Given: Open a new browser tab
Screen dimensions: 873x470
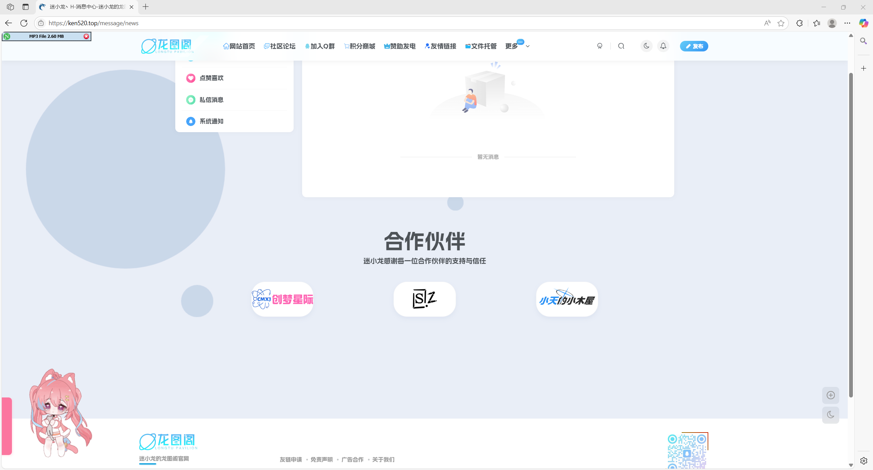Looking at the screenshot, I should click(146, 7).
